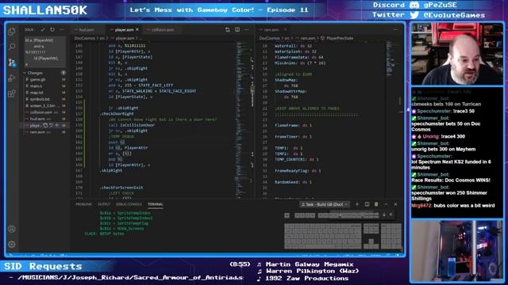Open the Explorer view in activity bar

(x=12, y=32)
